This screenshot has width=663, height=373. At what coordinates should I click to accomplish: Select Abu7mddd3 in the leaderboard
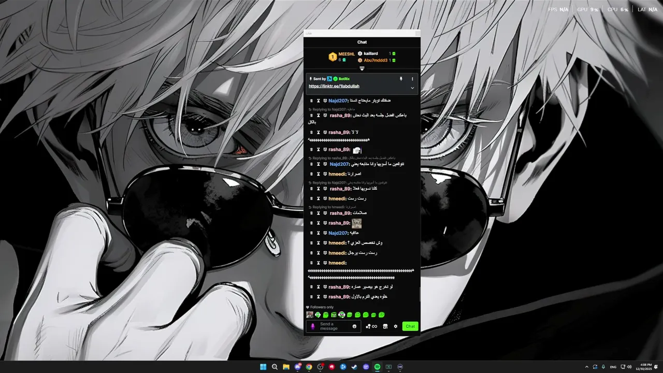[376, 60]
